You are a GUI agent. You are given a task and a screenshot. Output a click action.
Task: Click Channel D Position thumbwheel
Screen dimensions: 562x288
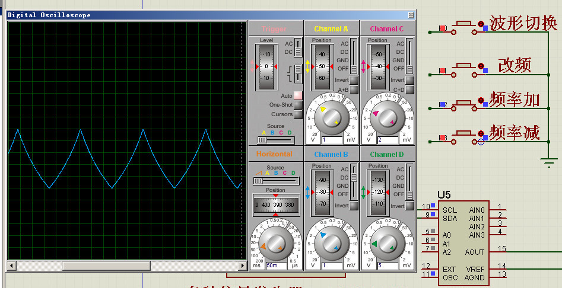377,193
